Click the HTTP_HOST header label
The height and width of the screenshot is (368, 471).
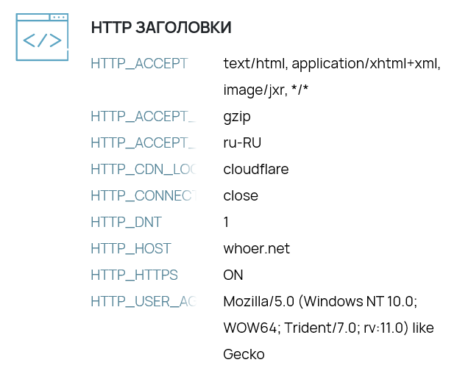131,248
